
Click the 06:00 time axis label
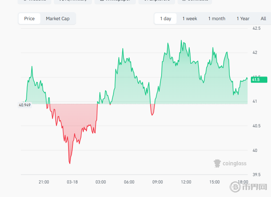point(129,182)
